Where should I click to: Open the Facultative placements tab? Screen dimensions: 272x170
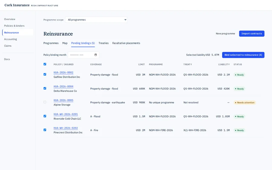(126, 43)
